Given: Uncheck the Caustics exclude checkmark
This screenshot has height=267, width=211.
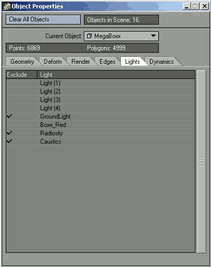Looking at the screenshot, I should click(9, 141).
